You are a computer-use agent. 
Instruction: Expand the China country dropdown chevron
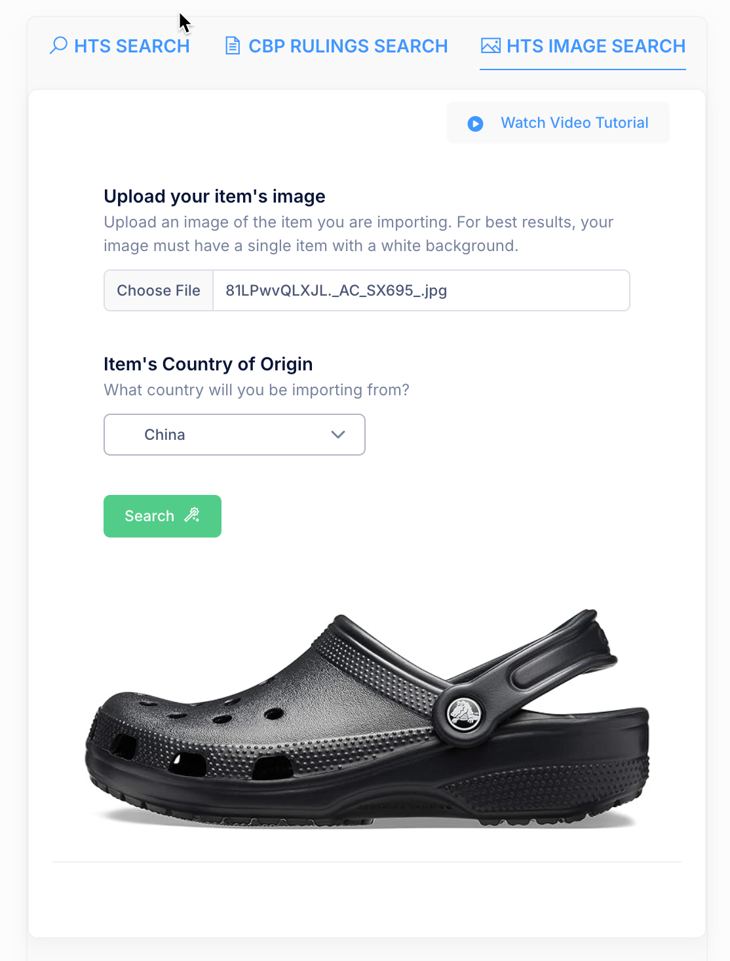coord(338,435)
